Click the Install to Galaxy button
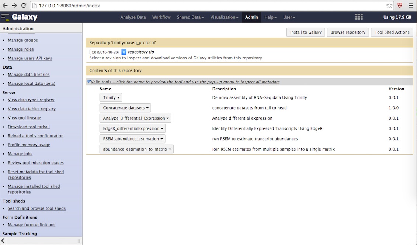 point(305,32)
